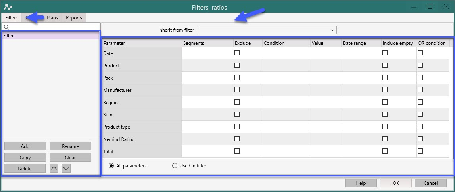Enable Include empty for Date
455x192 pixels.
tap(385, 53)
